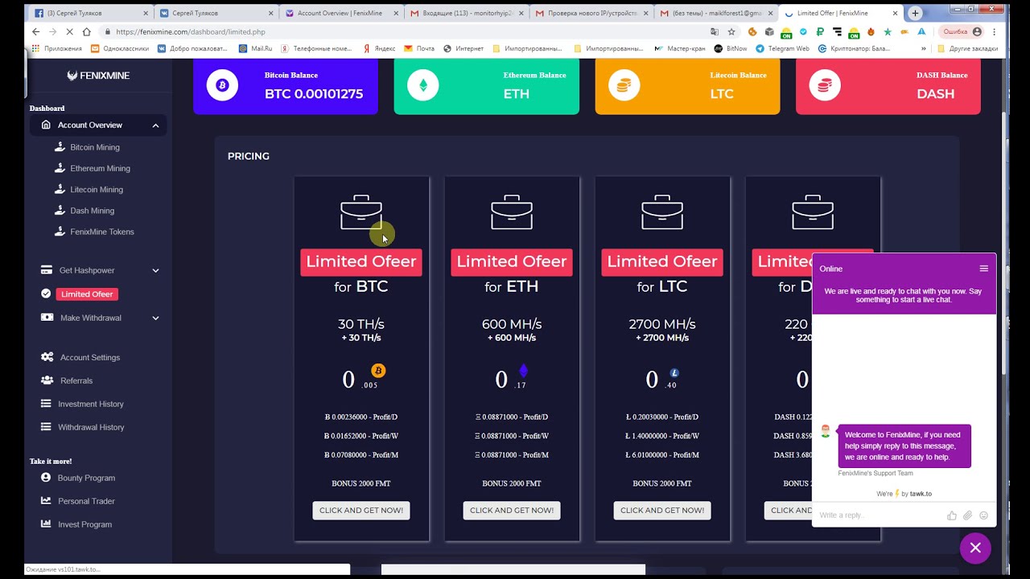Click the Ошибка profile error button
Viewport: 1030px width, 579px height.
962,31
